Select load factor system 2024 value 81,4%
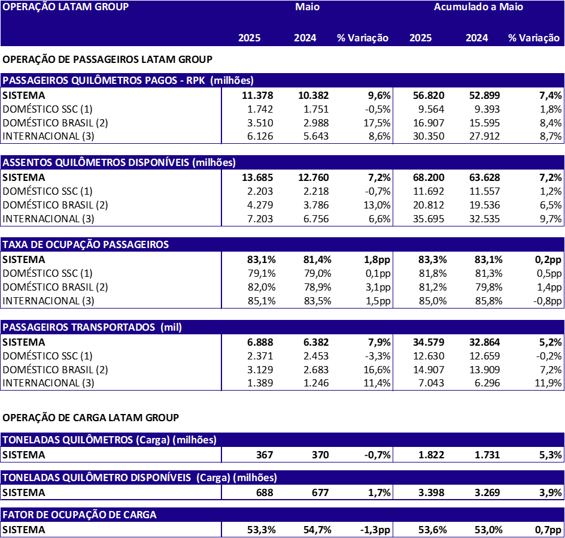Screen dimensions: 565x538 [317, 260]
